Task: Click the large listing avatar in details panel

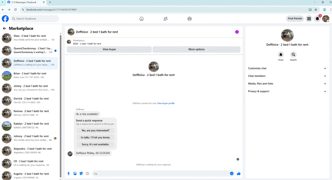Action: tap(287, 35)
